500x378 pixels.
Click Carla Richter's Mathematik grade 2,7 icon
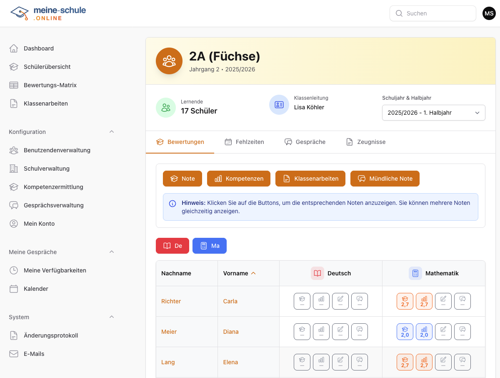click(x=405, y=301)
